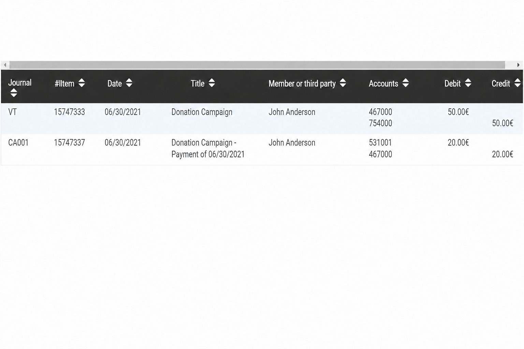This screenshot has height=349, width=524.
Task: Click the Member or third party header
Action: (x=302, y=84)
